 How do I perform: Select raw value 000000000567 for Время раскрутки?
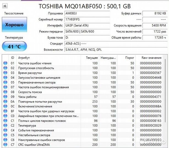[x=151, y=73]
